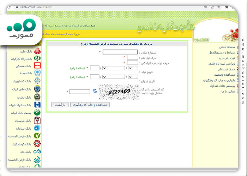Click the Bank Mellat logo icon
247x176 pixels.
(37, 51)
